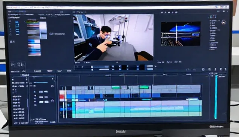Click the program monitor video of man at desk

point(114,38)
